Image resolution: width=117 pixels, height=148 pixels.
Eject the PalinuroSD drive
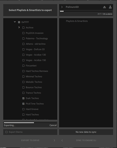pos(104,7)
